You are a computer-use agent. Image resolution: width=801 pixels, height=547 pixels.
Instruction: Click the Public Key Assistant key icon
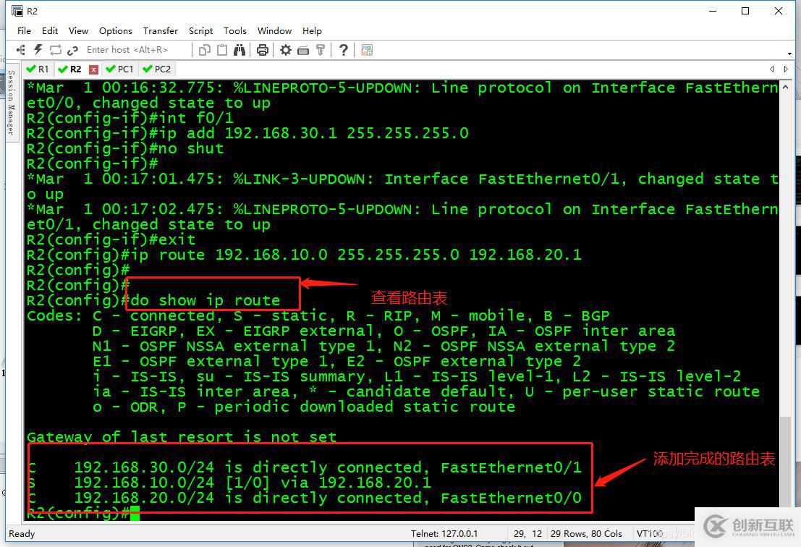click(x=321, y=50)
